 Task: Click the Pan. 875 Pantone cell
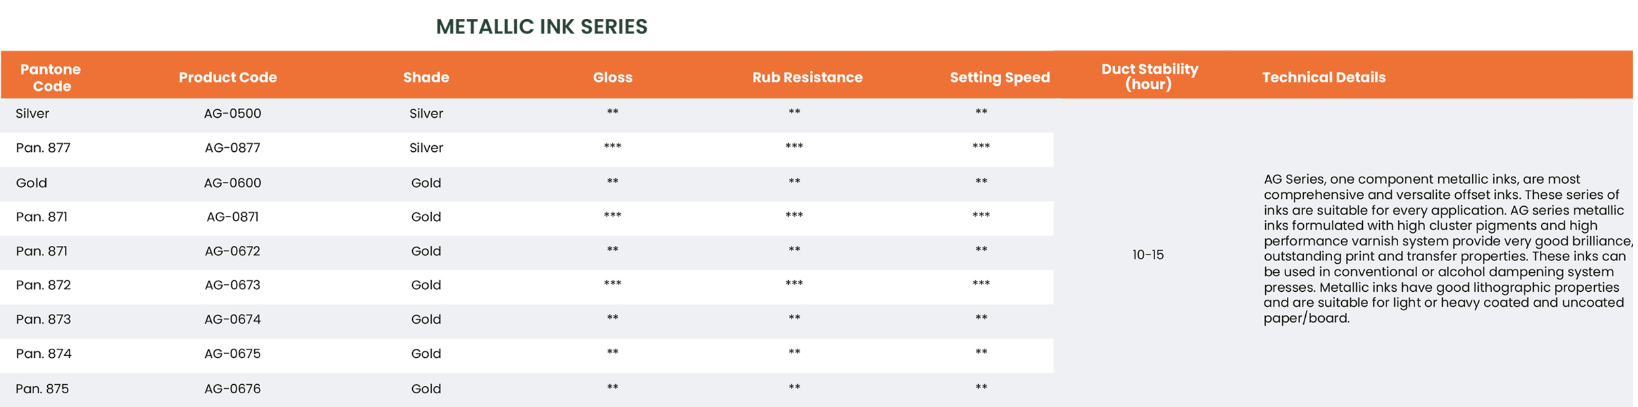pos(43,389)
